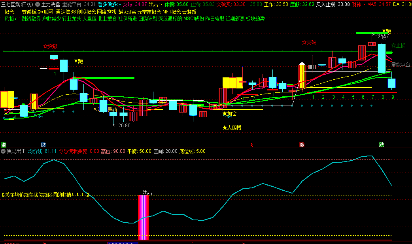This screenshot has height=244, width=412.
Task: Click the 买入止损: 33.38 value
Action: pyautogui.click(x=333, y=4)
